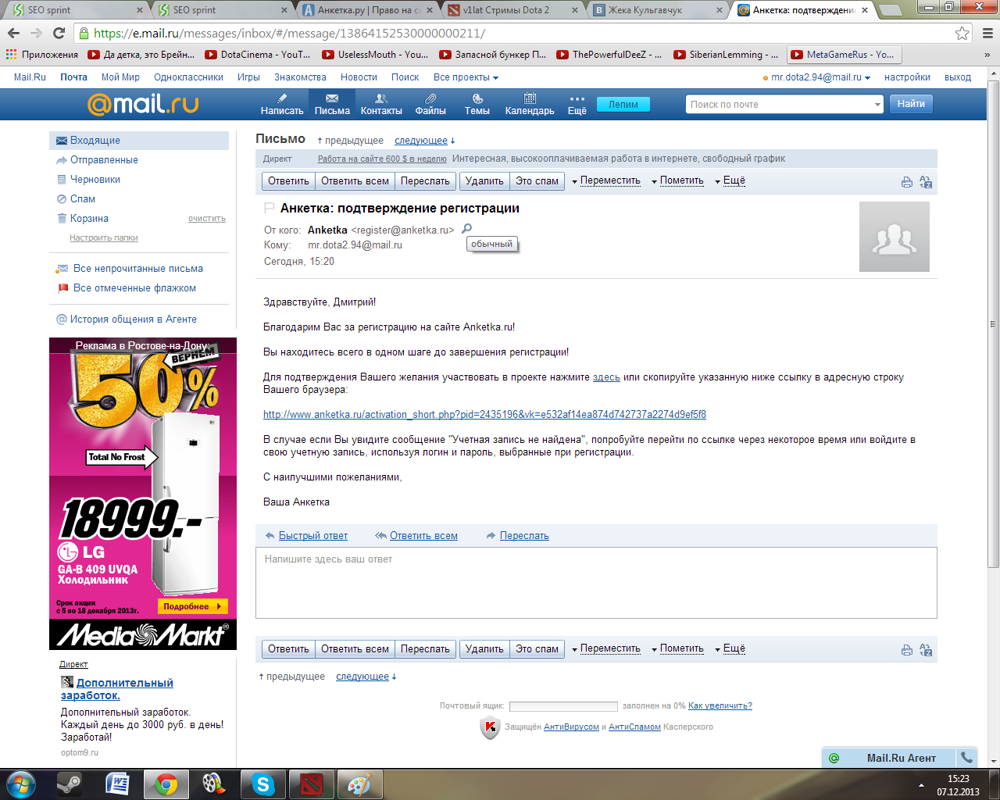This screenshot has width=1000, height=800.
Task: Open the DotaCinema bookmark
Action: pyautogui.click(x=258, y=55)
